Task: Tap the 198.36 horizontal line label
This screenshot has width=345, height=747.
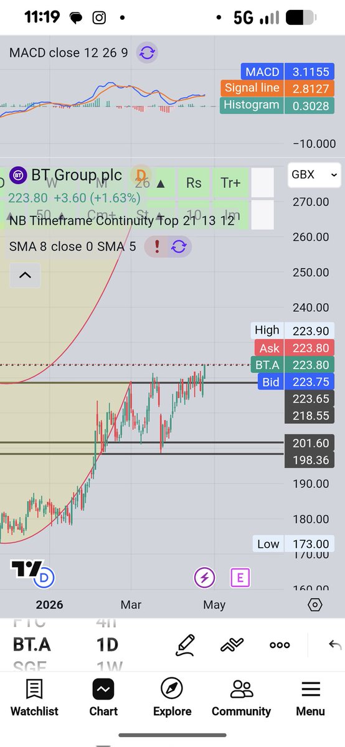Action: [310, 460]
